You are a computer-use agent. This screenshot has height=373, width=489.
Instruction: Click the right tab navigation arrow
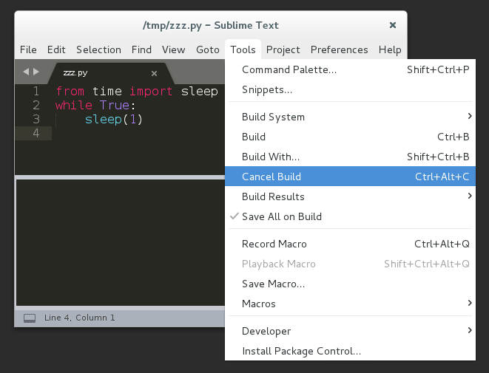(x=36, y=72)
